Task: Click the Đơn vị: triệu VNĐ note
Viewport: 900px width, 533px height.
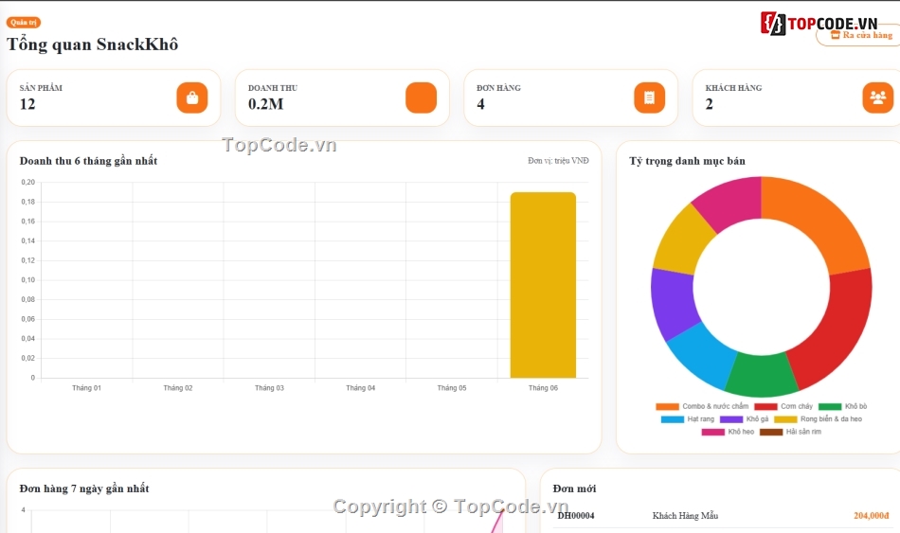Action: [559, 161]
